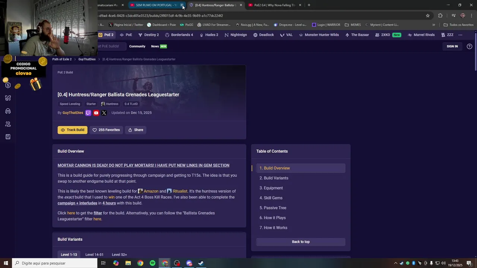Click the Windows taskbar search field

point(55,263)
